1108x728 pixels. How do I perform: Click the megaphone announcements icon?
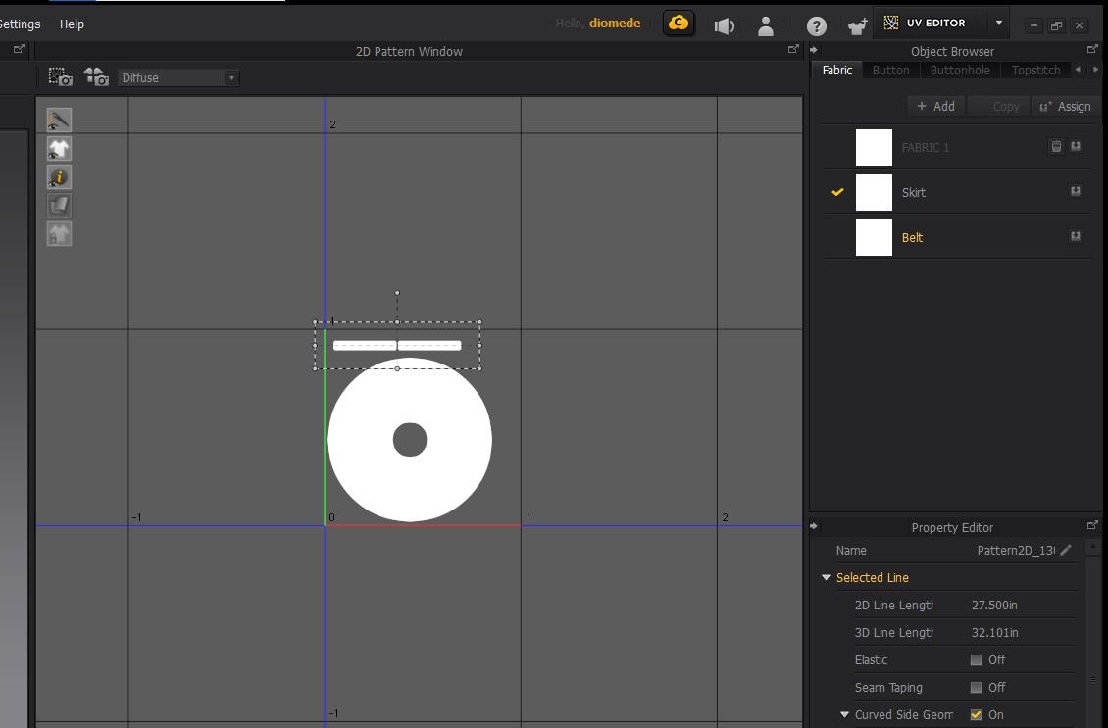[725, 26]
